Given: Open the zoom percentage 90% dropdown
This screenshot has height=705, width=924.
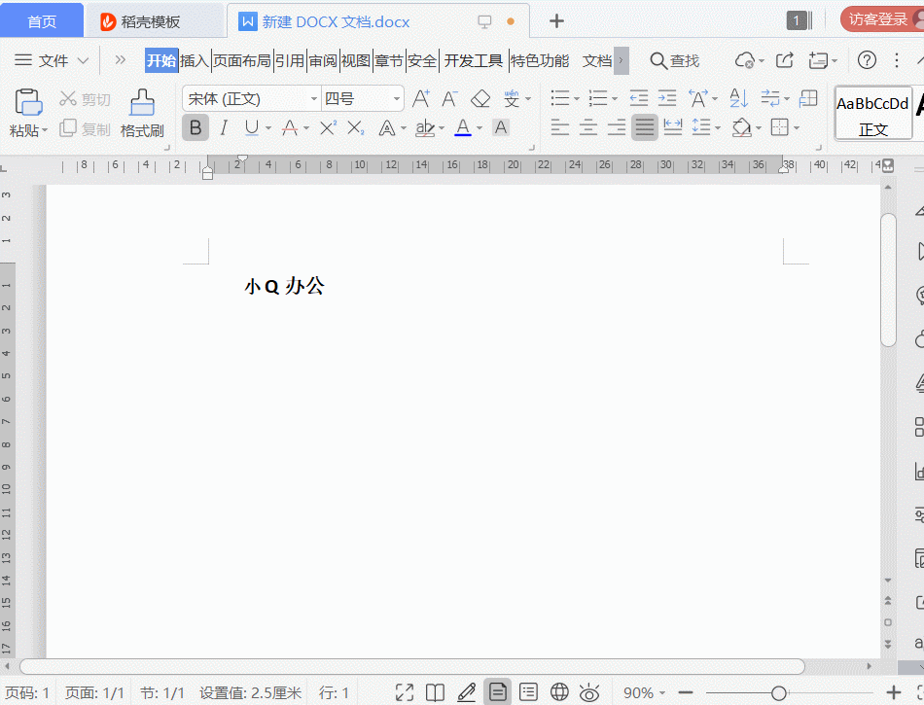Looking at the screenshot, I should [x=644, y=693].
